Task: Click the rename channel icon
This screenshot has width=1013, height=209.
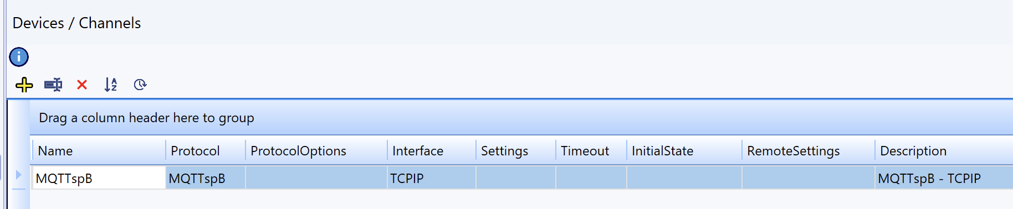Action: tap(53, 85)
